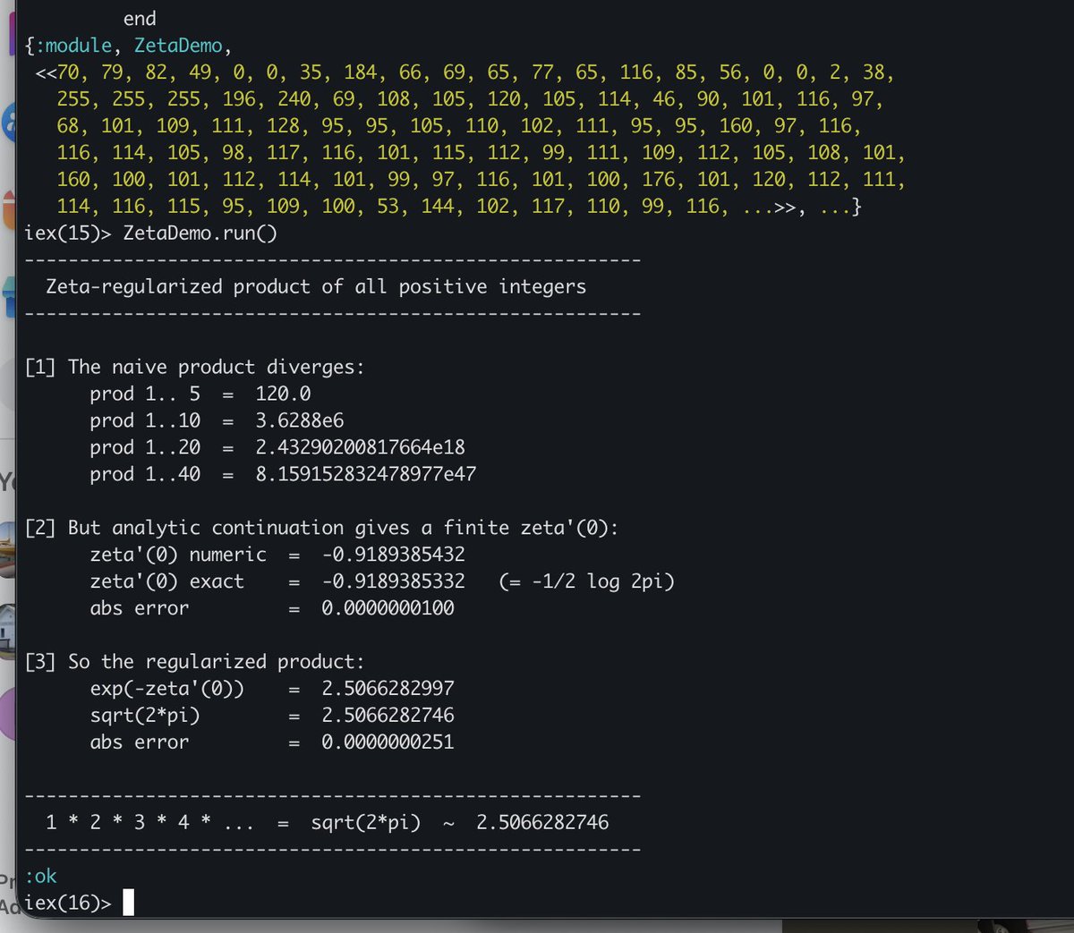Click binary line starting "114, 116, 115, 95"
The image size is (1074, 933).
pos(459,207)
